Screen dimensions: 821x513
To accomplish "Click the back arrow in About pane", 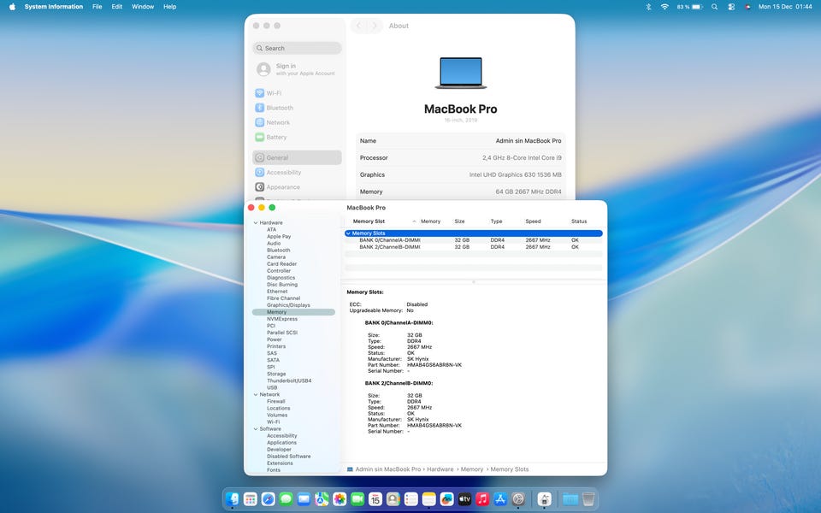I will pos(359,27).
